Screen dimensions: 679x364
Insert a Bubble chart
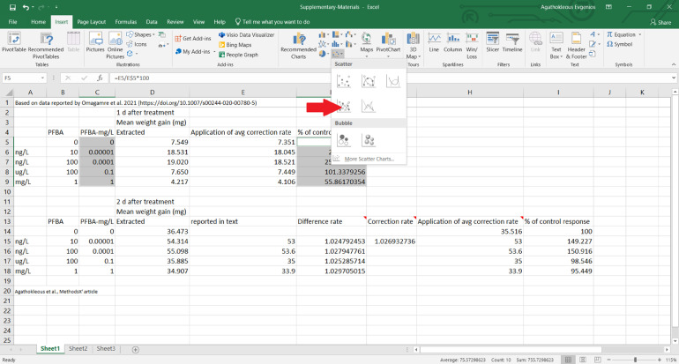pyautogui.click(x=344, y=139)
